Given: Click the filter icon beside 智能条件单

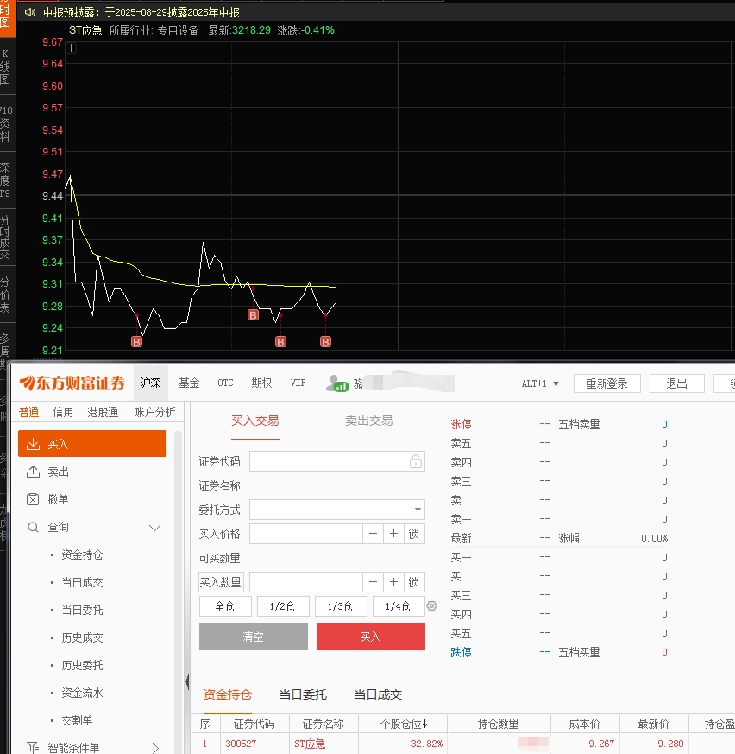Looking at the screenshot, I should click(x=33, y=747).
